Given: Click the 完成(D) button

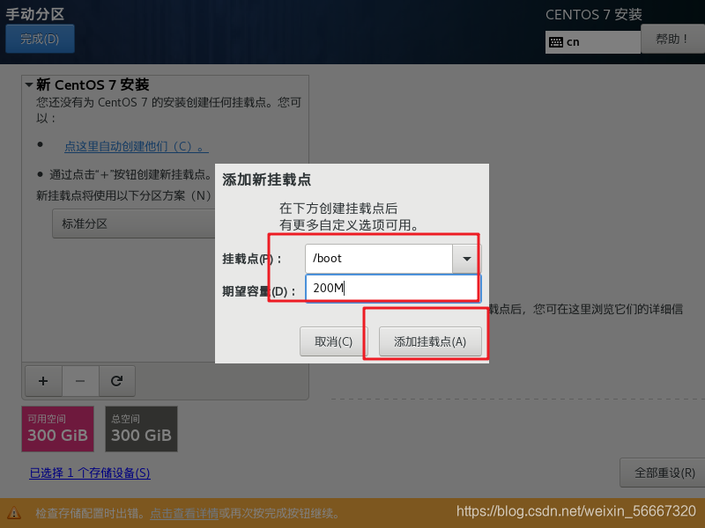Looking at the screenshot, I should tap(40, 39).
